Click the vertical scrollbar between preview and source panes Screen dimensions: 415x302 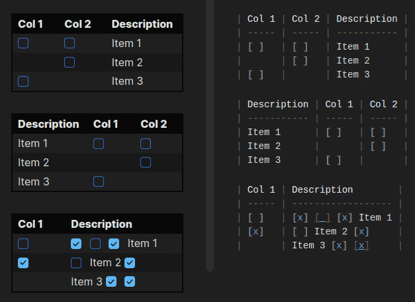click(x=210, y=135)
